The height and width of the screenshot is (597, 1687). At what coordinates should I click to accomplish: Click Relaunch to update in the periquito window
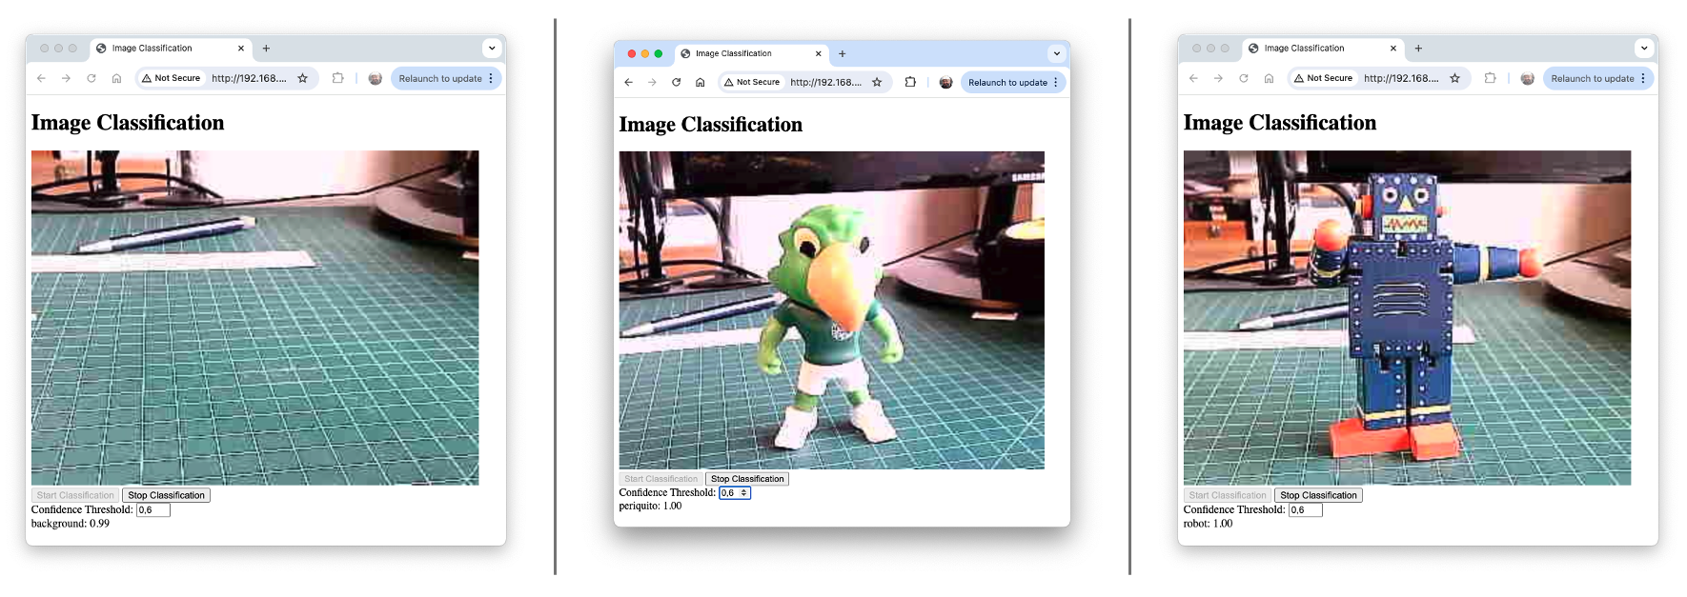coord(1007,83)
